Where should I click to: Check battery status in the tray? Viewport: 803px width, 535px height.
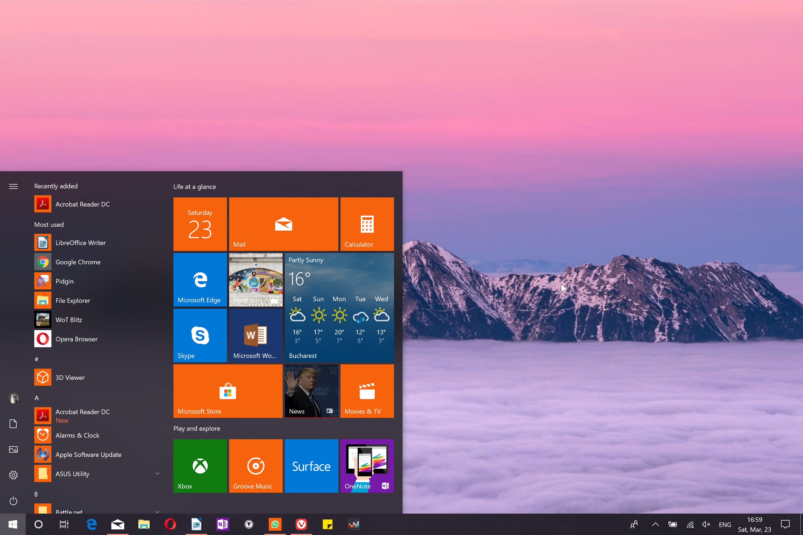point(673,524)
